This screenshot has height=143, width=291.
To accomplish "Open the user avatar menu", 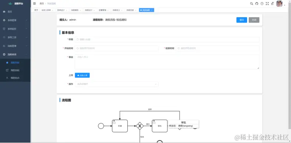I will click(279, 4).
